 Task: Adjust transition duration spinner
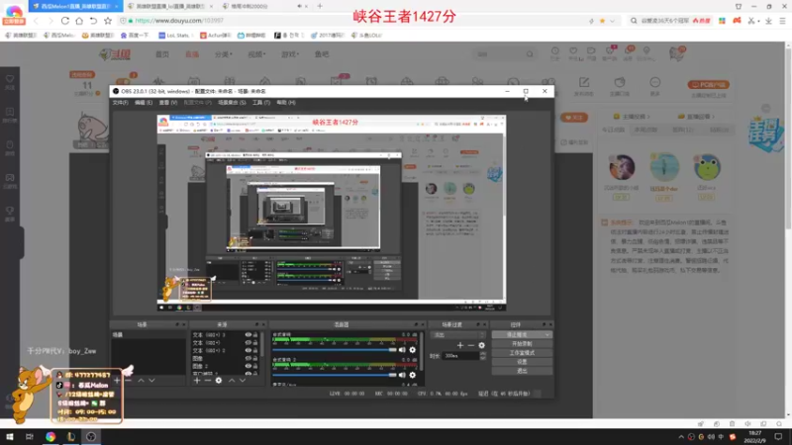click(x=482, y=356)
